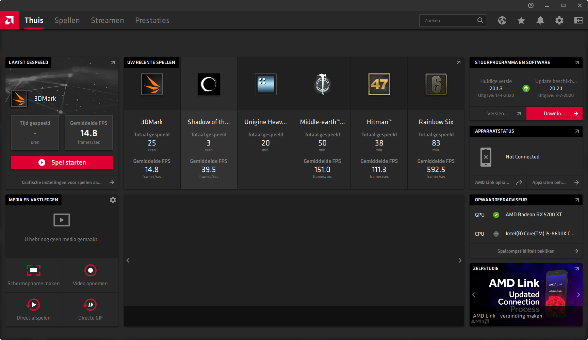This screenshot has height=340, width=588.
Task: Switch to the Prestaties tab
Action: pyautogui.click(x=152, y=20)
